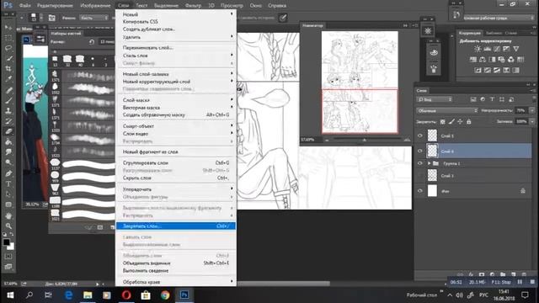The height and width of the screenshot is (303, 539).
Task: Open Opera from Windows taskbar
Action: (126, 295)
